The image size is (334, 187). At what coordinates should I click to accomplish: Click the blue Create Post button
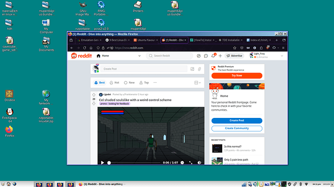pos(237,120)
